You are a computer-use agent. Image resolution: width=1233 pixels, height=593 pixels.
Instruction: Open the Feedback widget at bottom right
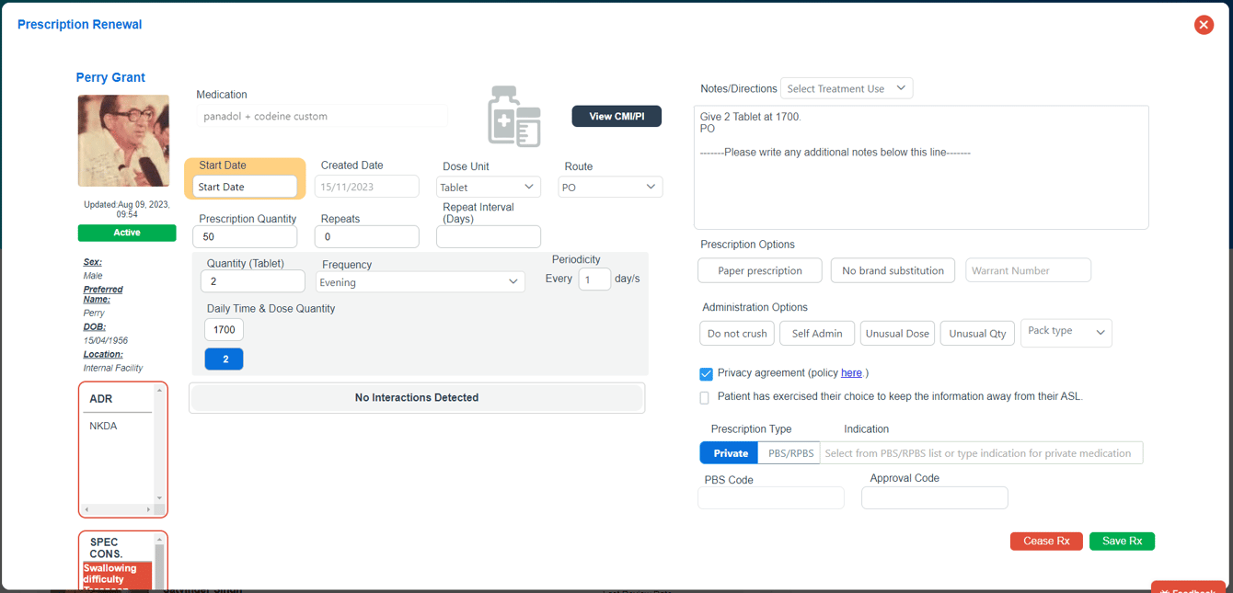pyautogui.click(x=1188, y=587)
